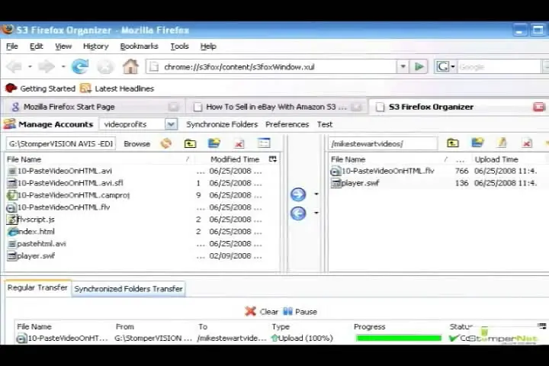
Task: Click the Google search box
Action: 499,66
